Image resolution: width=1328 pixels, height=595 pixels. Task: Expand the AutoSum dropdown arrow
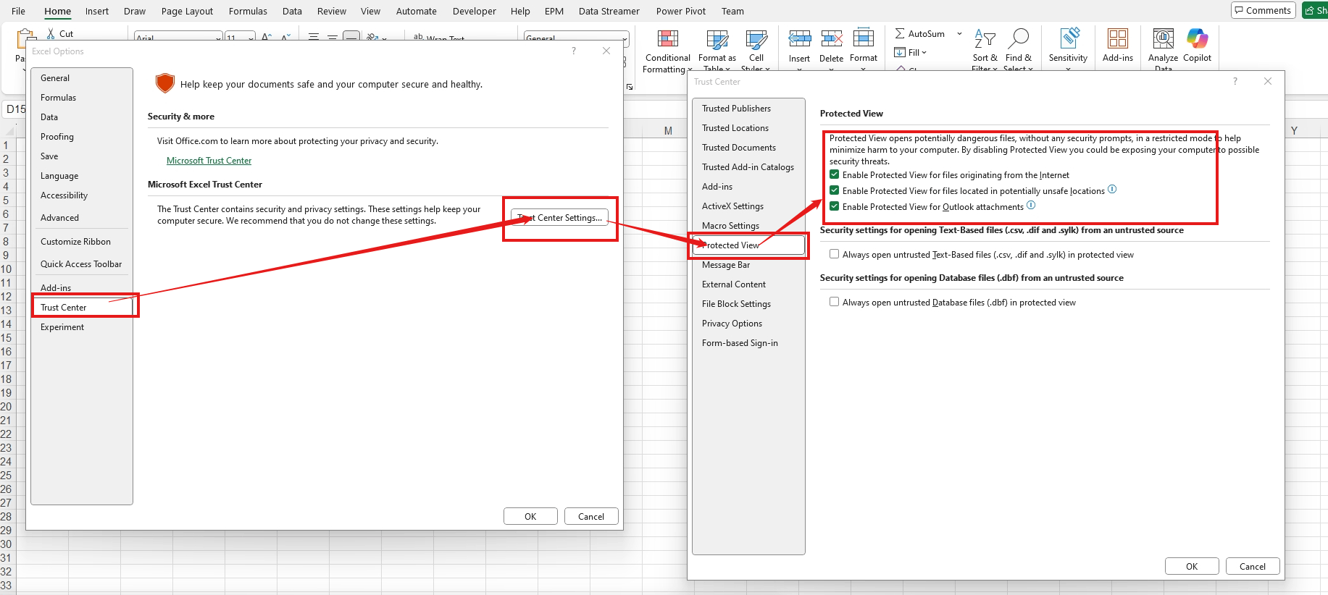coord(959,33)
